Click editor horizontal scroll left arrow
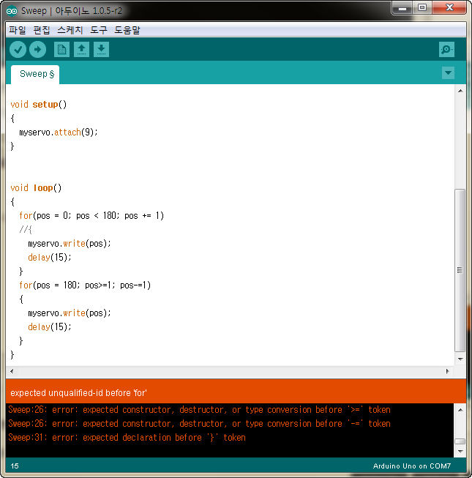The height and width of the screenshot is (478, 472). tap(12, 371)
